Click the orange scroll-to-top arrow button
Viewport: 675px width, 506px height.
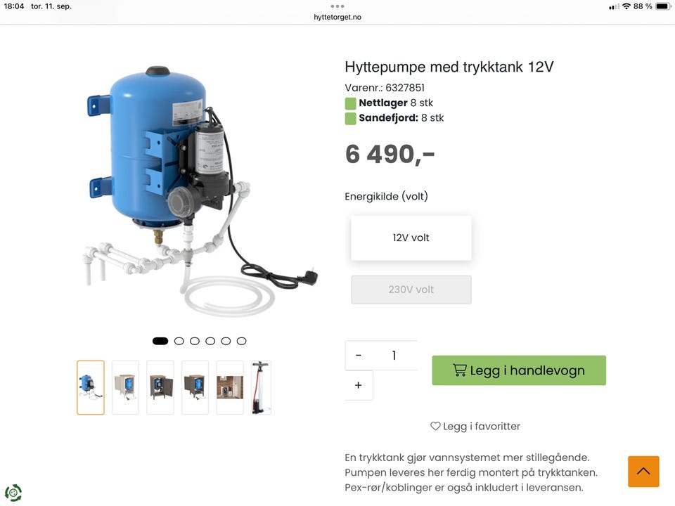pos(643,471)
